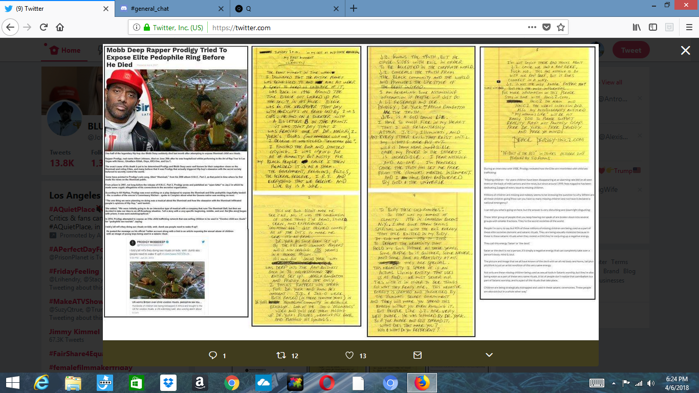Like the tweet with the heart icon
The height and width of the screenshot is (393, 699).
coord(349,355)
